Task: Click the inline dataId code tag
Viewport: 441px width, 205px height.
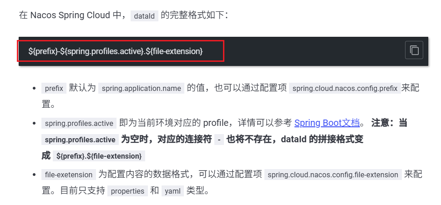Action: 144,16
